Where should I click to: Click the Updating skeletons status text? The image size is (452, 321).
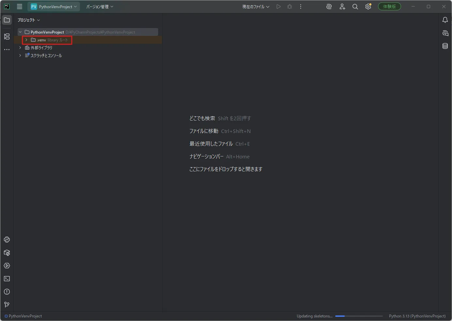[x=314, y=316]
